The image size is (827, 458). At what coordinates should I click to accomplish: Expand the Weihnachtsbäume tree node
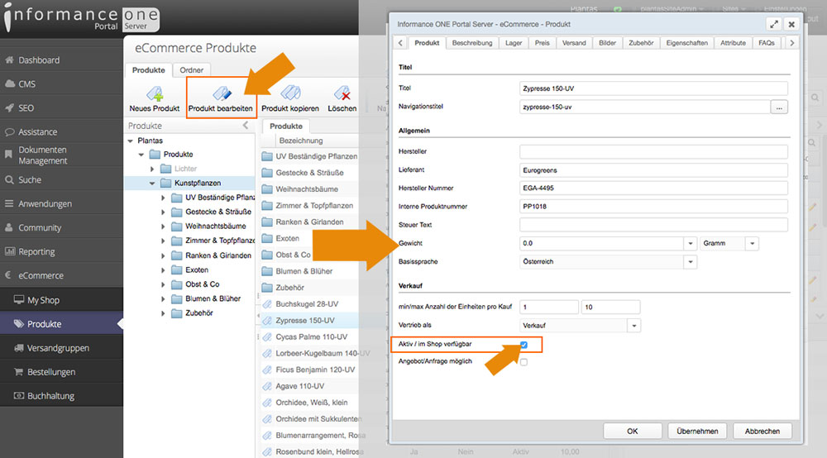[163, 227]
